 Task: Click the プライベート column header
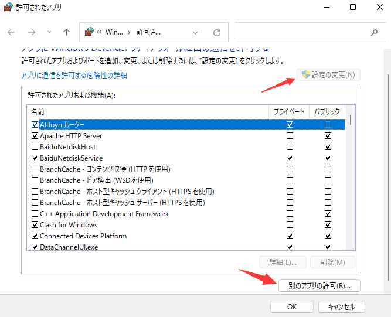(289, 112)
